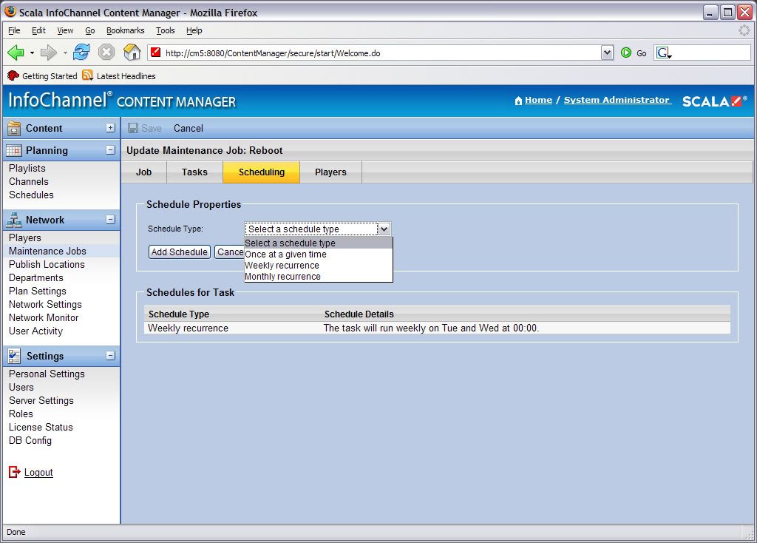This screenshot has width=757, height=543.
Task: Choose 'Monthly recurrence' dropdown option
Action: (x=319, y=277)
